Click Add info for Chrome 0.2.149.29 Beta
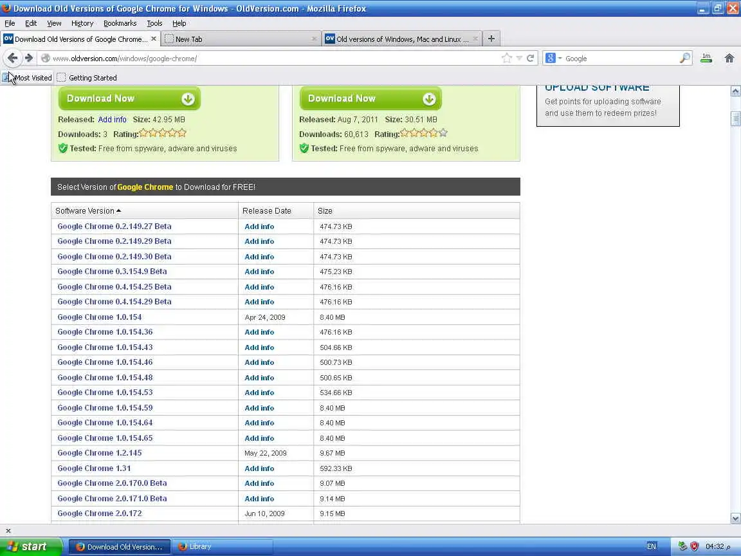Screen dimensions: 741x556 (259, 241)
